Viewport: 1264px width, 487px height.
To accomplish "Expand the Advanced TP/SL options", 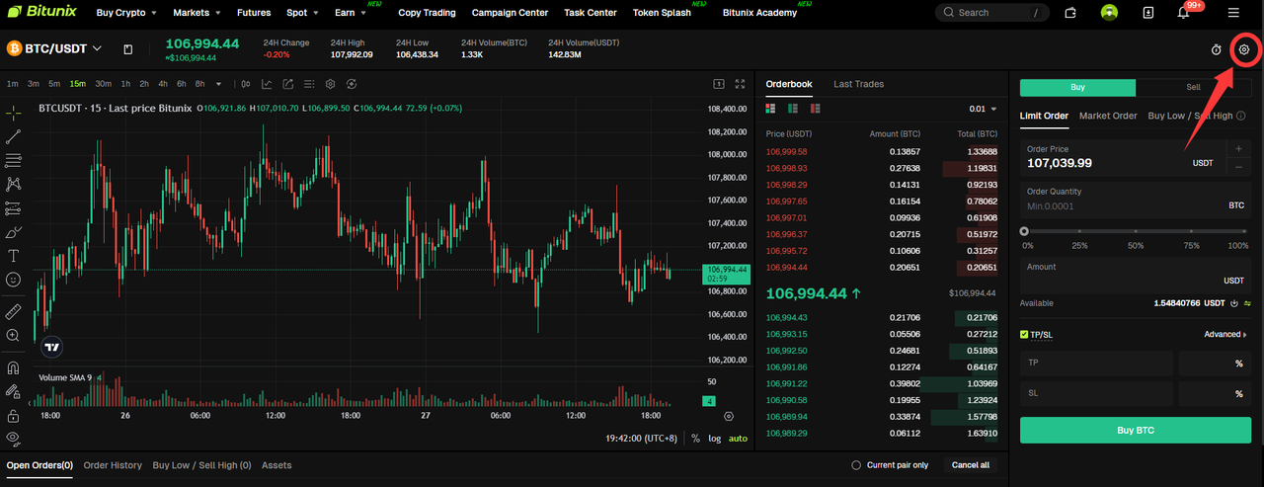I will [1224, 335].
